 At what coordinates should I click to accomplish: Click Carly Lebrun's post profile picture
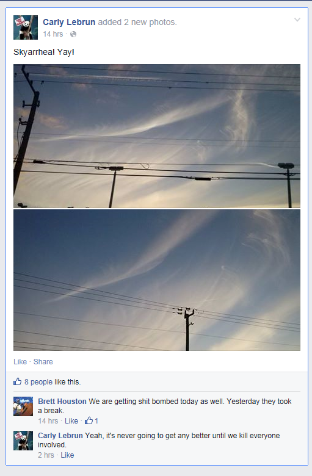tap(26, 27)
